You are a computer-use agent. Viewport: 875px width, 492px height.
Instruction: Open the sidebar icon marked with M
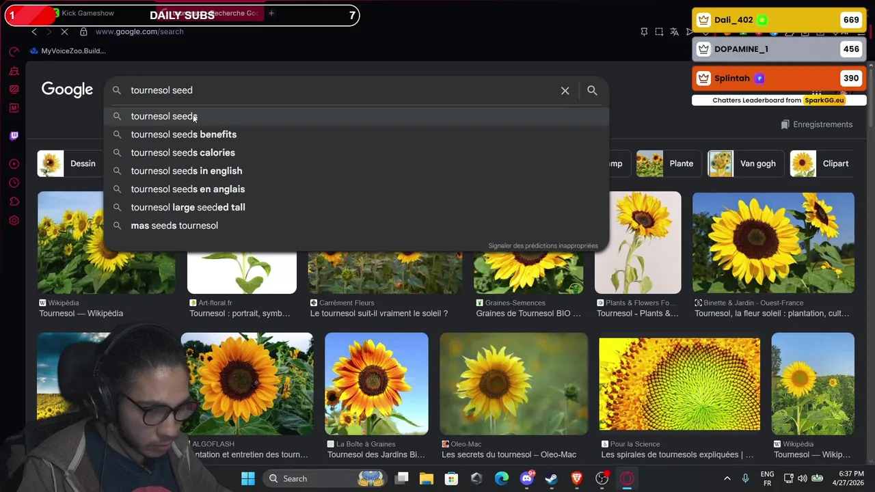coord(14,108)
